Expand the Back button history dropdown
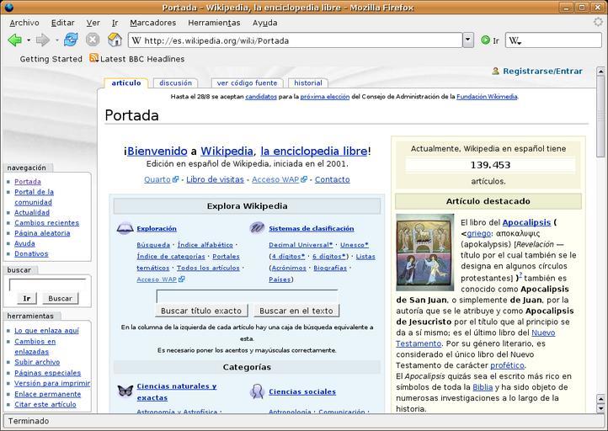The height and width of the screenshot is (431, 608). tap(28, 40)
